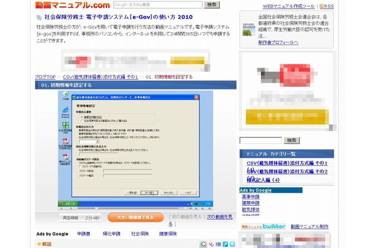Click the RSS feed icon
The width and height of the screenshot is (373, 248).
pyautogui.click(x=322, y=6)
